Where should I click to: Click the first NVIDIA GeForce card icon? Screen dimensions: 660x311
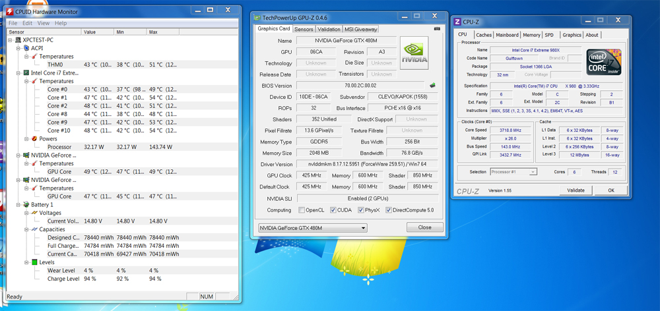pos(26,155)
